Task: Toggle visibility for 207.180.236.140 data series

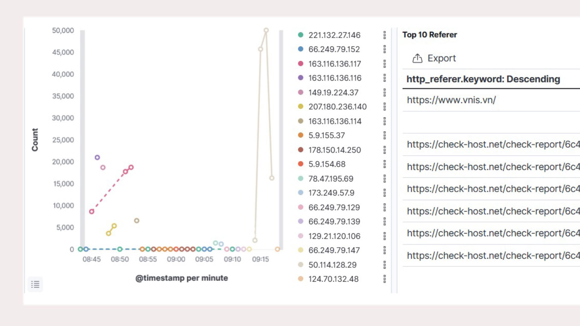Action: click(x=301, y=106)
